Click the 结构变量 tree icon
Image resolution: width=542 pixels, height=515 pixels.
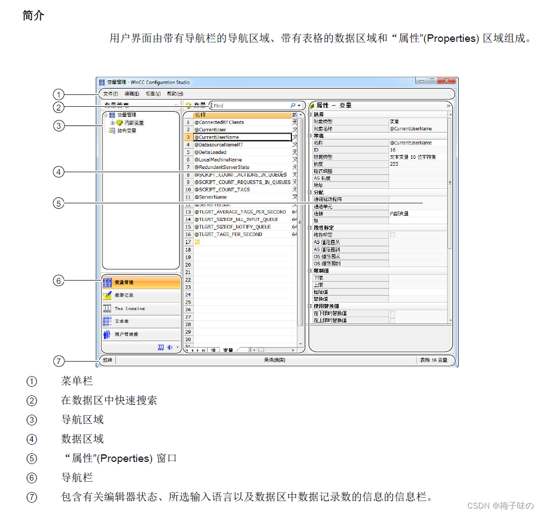(x=112, y=131)
